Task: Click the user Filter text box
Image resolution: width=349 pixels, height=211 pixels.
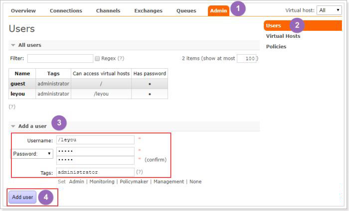Action: tap(60, 58)
